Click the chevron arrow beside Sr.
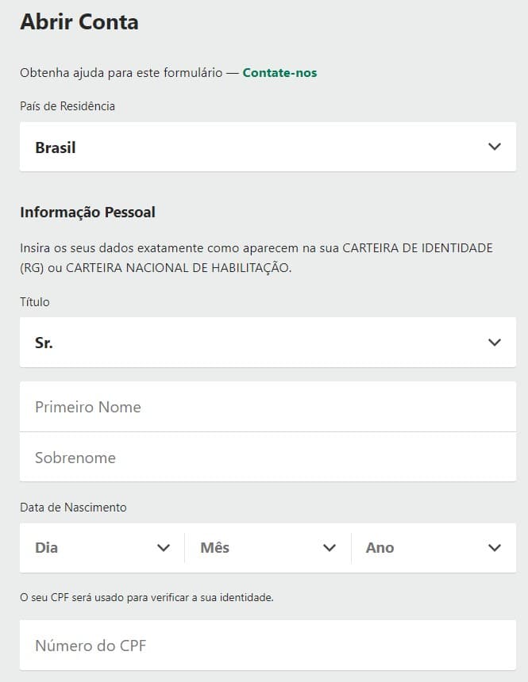Screen dimensions: 528x682 point(495,343)
